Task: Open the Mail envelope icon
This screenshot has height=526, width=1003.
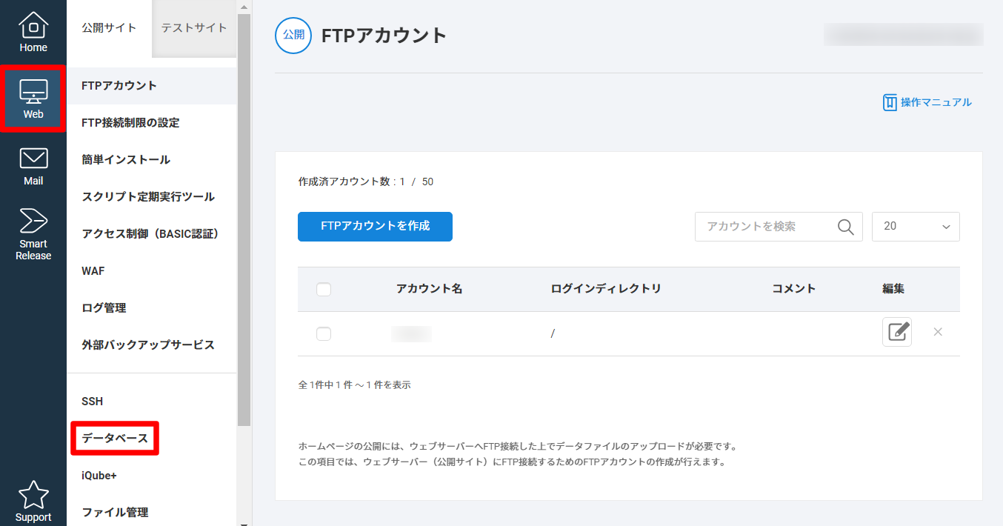Action: (x=33, y=166)
